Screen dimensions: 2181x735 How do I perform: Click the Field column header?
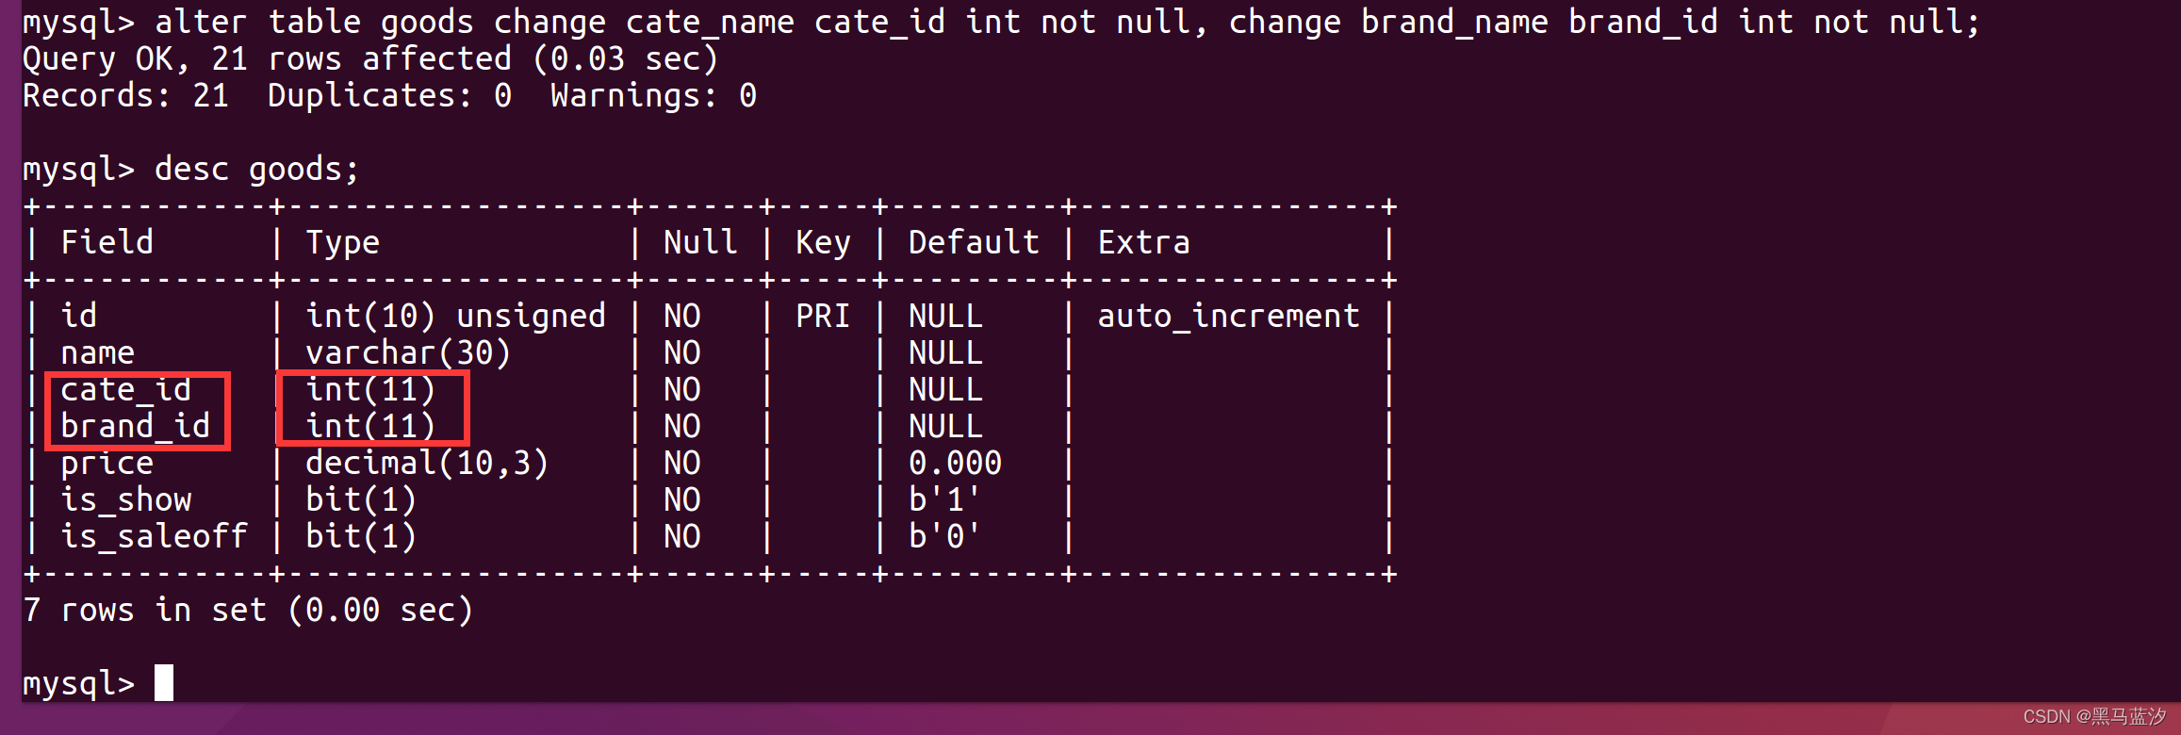pos(107,242)
